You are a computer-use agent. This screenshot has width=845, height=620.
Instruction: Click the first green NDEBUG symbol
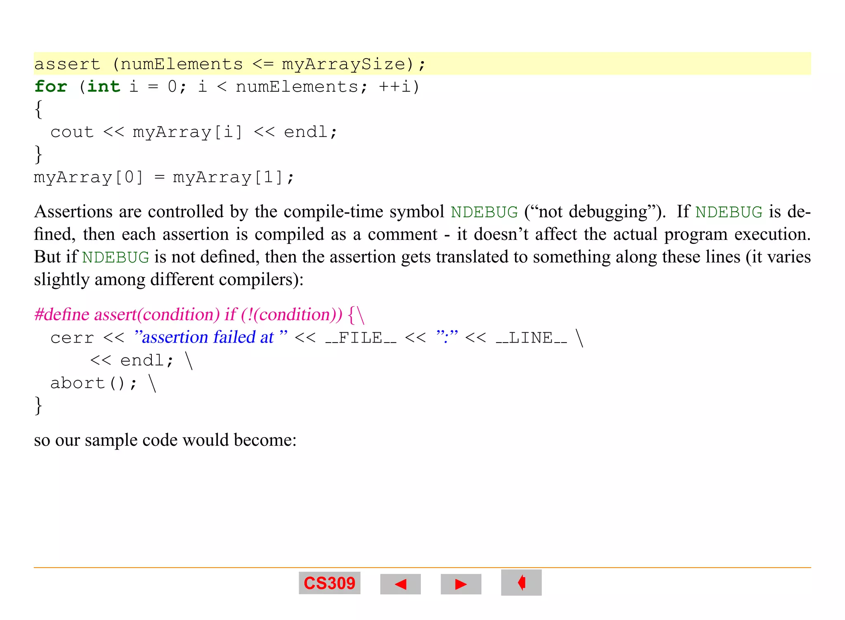(484, 212)
